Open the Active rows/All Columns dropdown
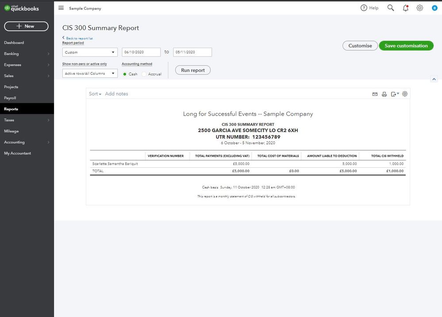 90,73
